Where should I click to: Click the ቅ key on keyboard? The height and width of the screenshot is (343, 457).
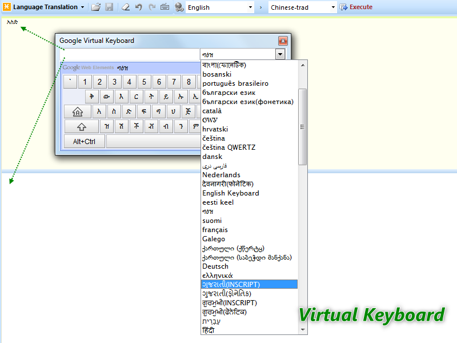(x=92, y=97)
